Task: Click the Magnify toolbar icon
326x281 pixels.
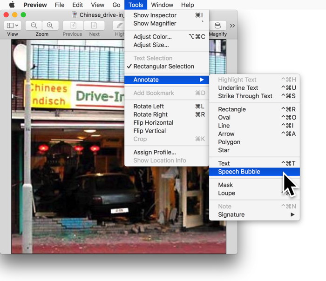Action: 217,26
